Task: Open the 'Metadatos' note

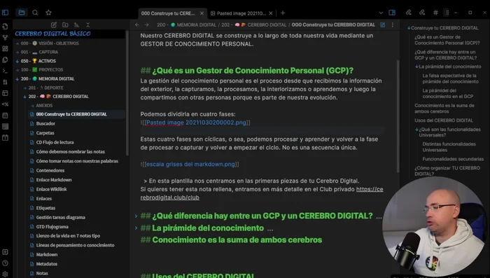Action: pyautogui.click(x=47, y=264)
